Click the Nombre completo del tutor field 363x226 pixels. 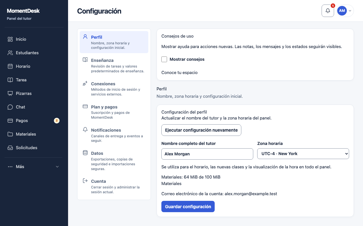207,154
